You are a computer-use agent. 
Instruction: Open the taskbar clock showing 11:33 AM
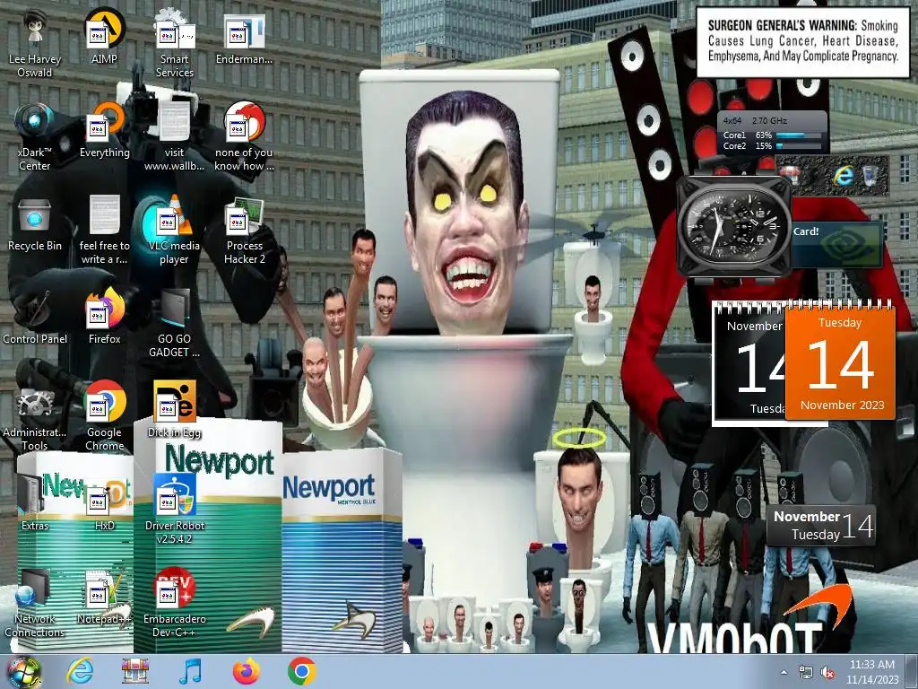click(x=872, y=672)
